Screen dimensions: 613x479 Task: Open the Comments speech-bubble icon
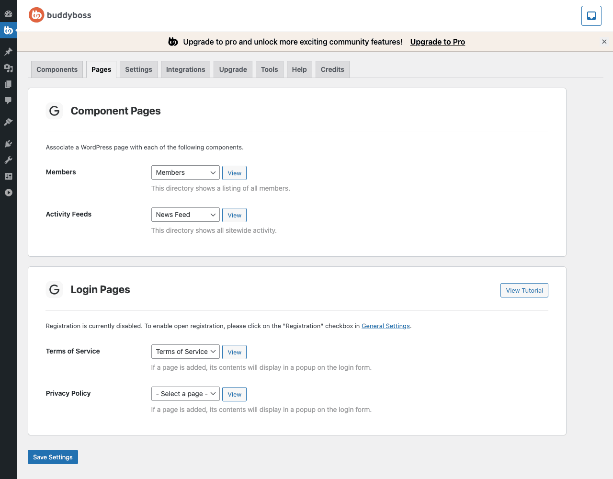8,100
